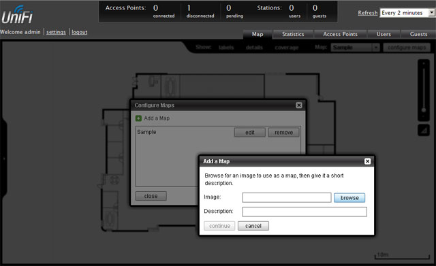Remove the Sample map
This screenshot has height=266, width=436.
coord(283,133)
